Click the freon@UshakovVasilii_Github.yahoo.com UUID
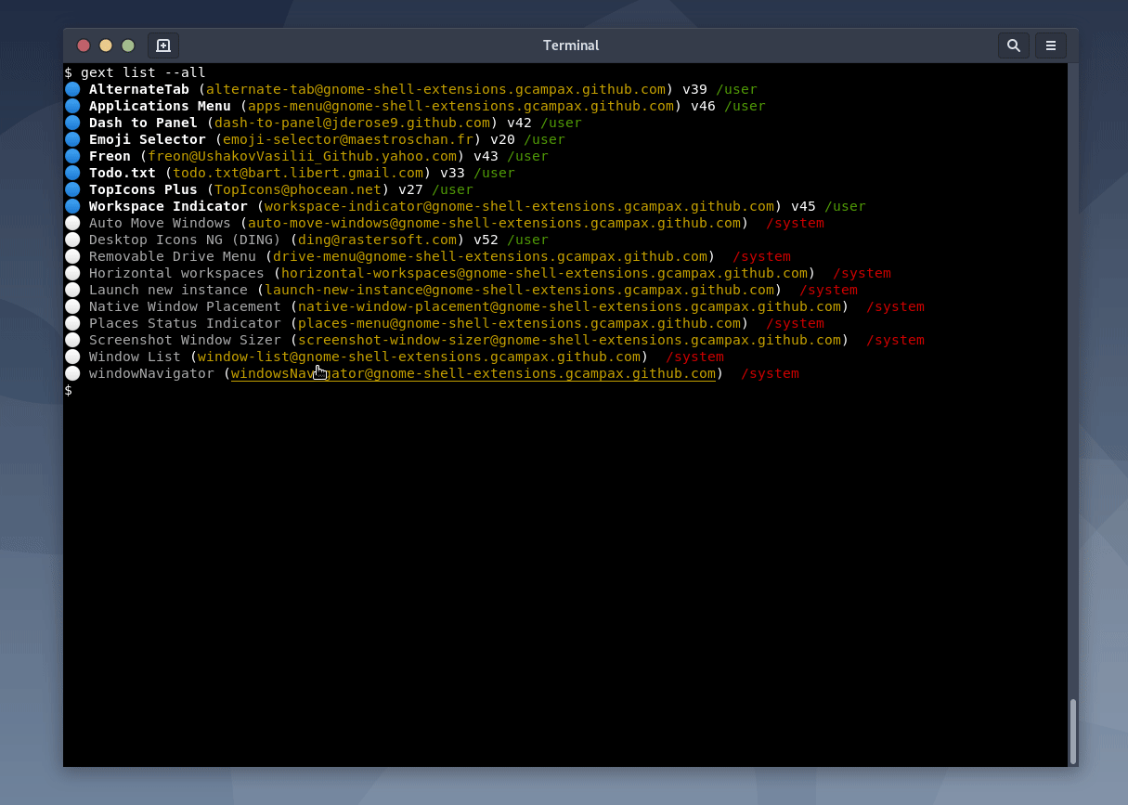The image size is (1128, 805). 303,156
